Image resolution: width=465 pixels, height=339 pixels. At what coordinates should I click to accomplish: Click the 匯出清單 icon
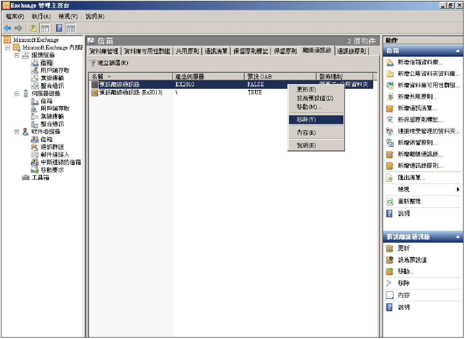[389, 178]
